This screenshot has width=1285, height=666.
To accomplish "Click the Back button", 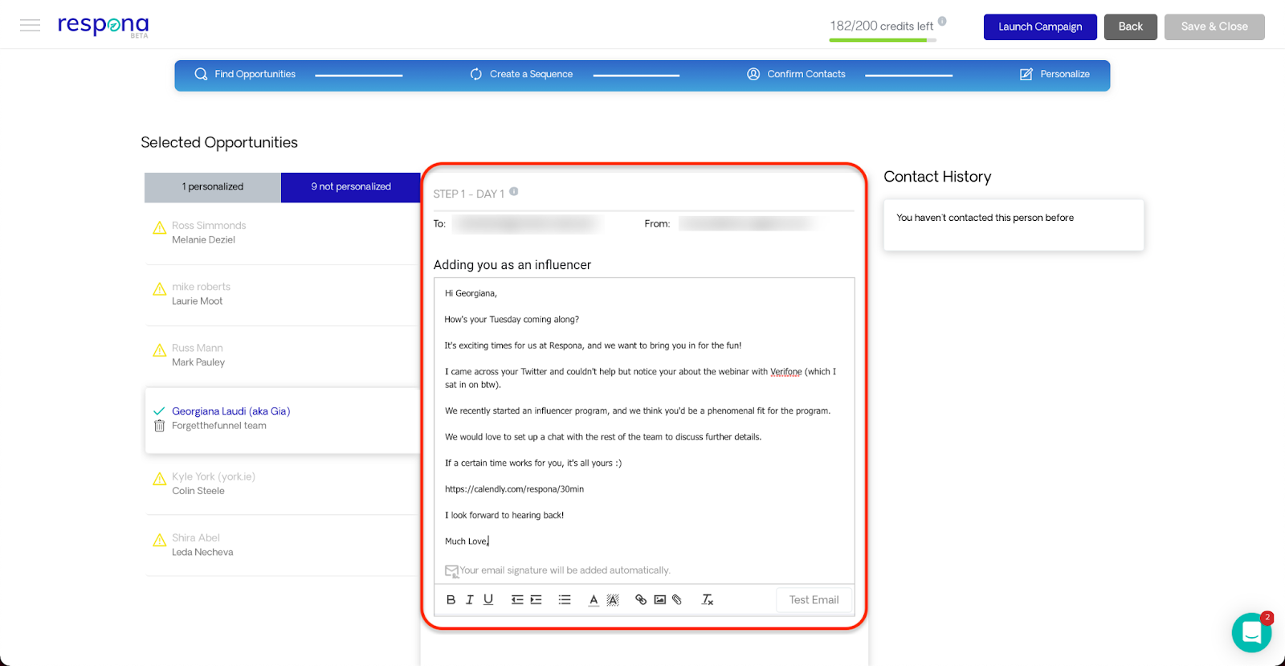I will coord(1130,27).
